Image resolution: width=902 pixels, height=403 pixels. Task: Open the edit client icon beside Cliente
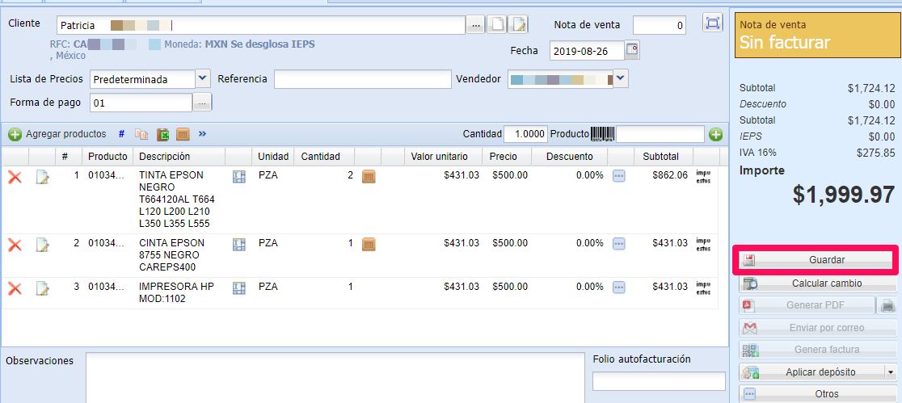click(517, 24)
